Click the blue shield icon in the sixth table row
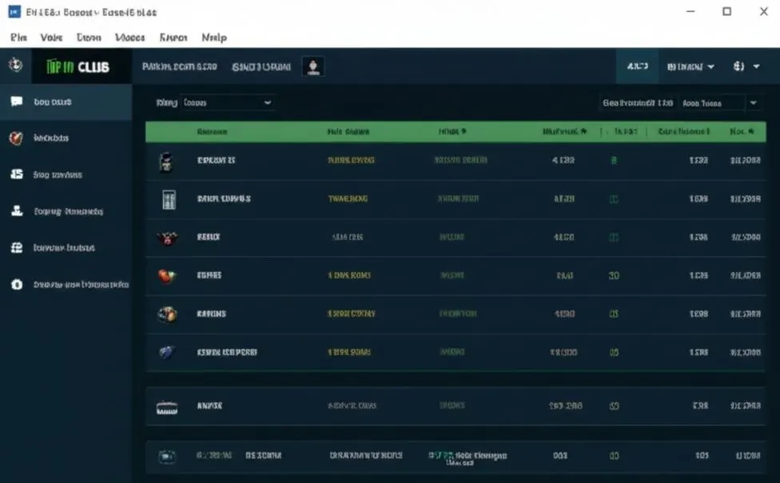780x483 pixels. tap(166, 352)
